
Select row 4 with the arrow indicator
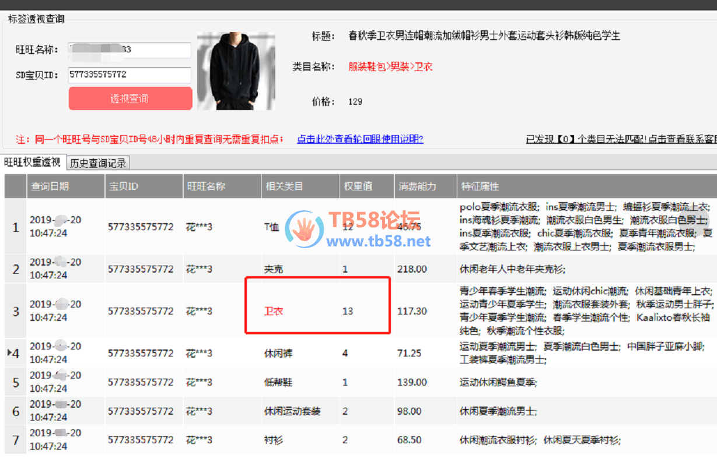click(x=15, y=353)
